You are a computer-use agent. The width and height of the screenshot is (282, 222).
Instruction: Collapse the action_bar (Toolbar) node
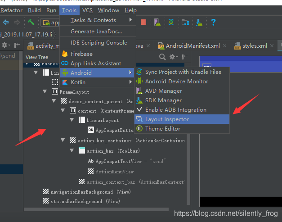(x=72, y=150)
